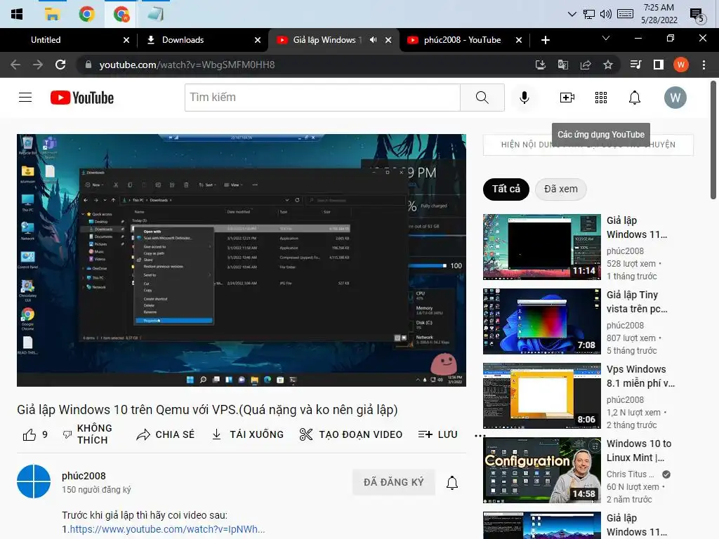Open YouTube notifications bell in header
Image resolution: width=719 pixels, height=539 pixels.
[x=635, y=97]
